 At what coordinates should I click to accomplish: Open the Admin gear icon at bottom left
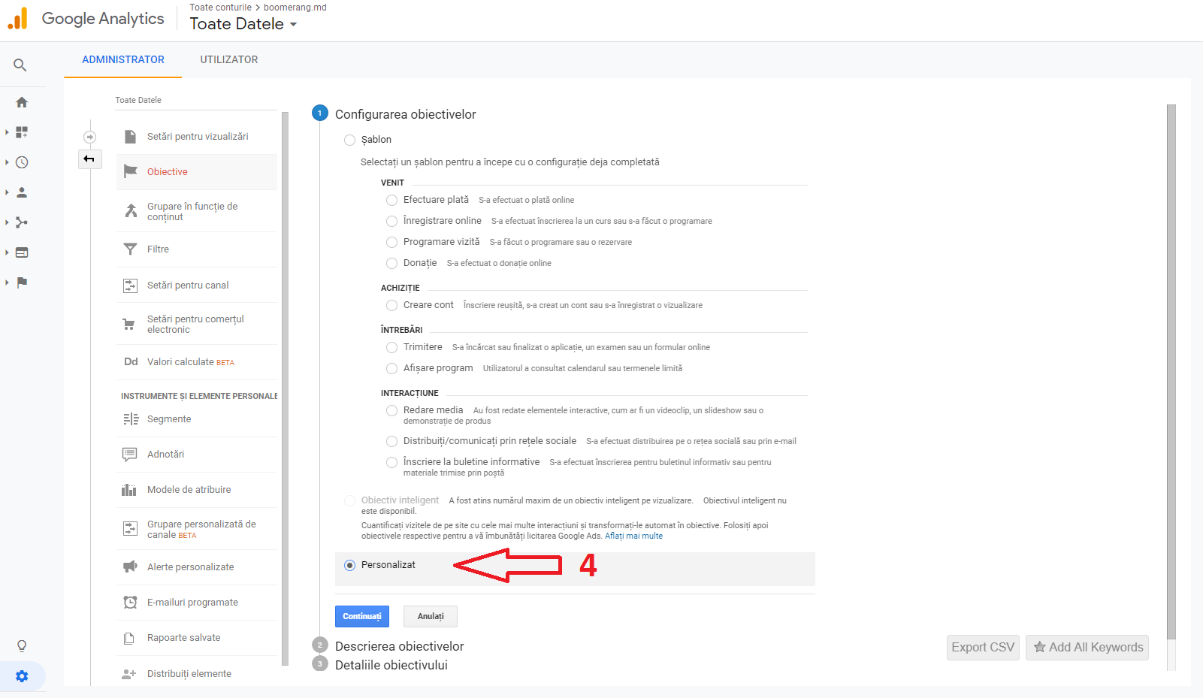click(22, 676)
